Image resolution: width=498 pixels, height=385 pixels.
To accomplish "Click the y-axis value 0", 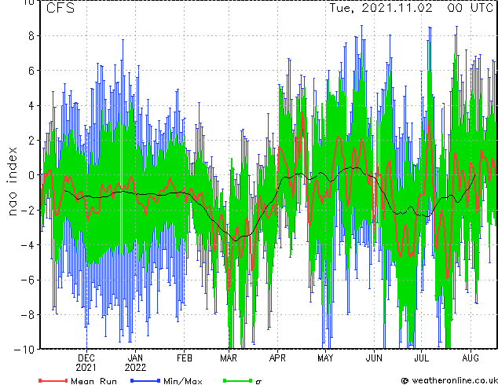I will [x=31, y=175].
